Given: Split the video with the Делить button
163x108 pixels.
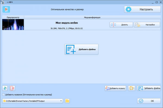Looking at the screenshot, I should (x=121, y=25).
